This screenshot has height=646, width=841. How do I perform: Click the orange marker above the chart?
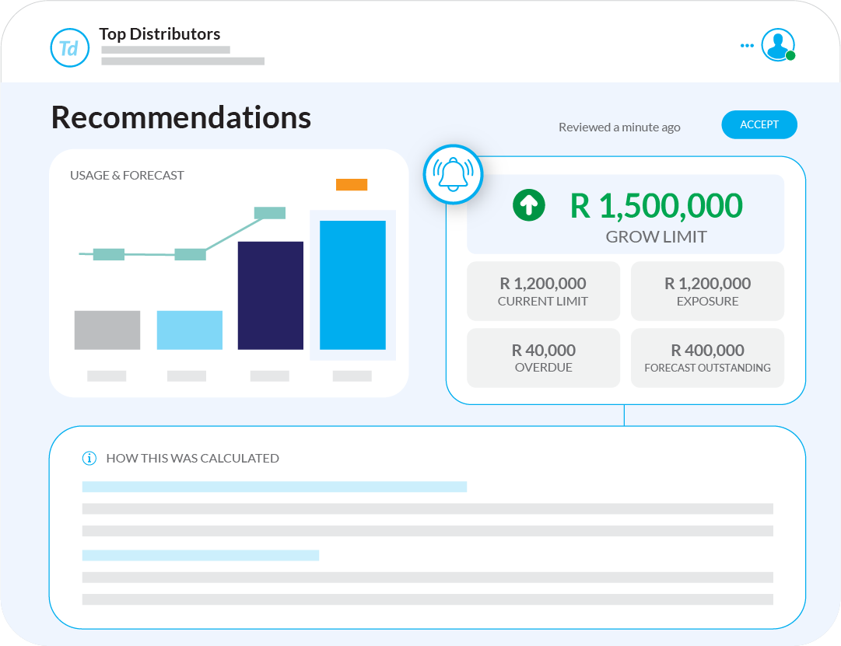[352, 184]
